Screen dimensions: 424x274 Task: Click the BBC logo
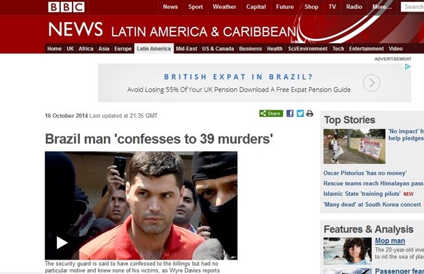click(66, 7)
